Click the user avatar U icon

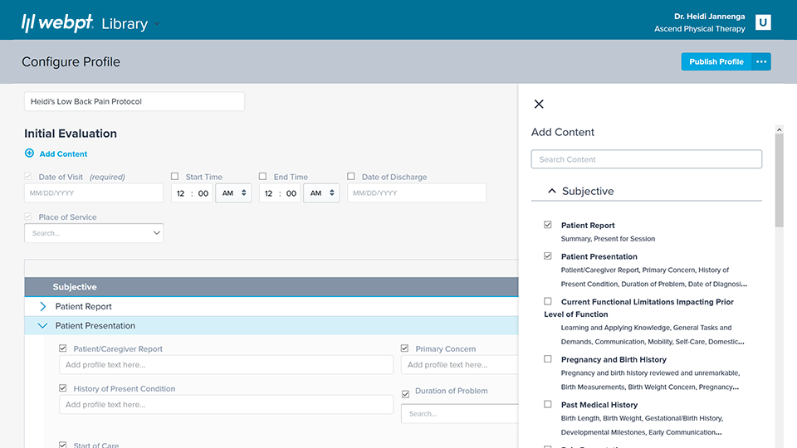tap(762, 22)
